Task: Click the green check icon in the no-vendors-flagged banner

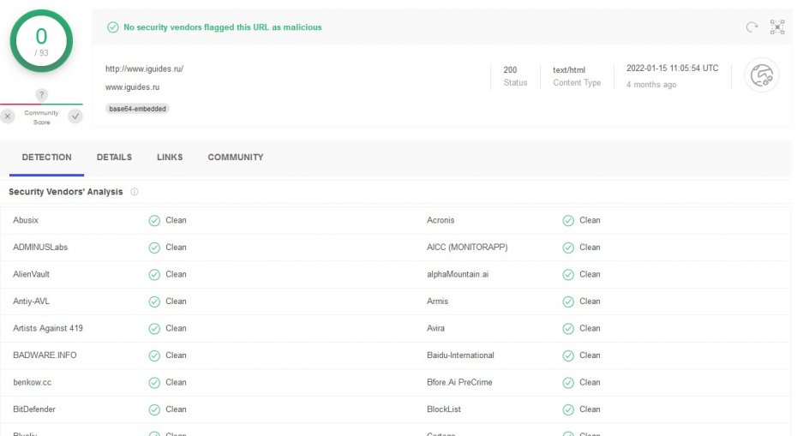Action: 112,27
